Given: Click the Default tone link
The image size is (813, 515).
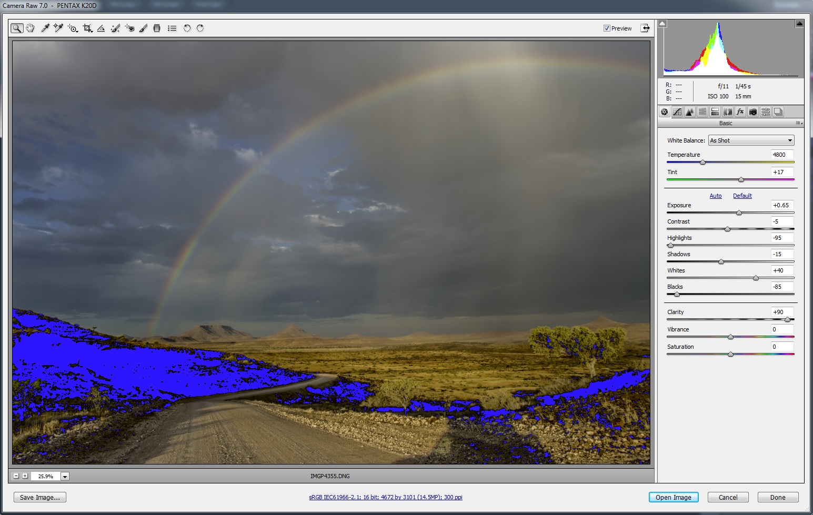Looking at the screenshot, I should [742, 196].
